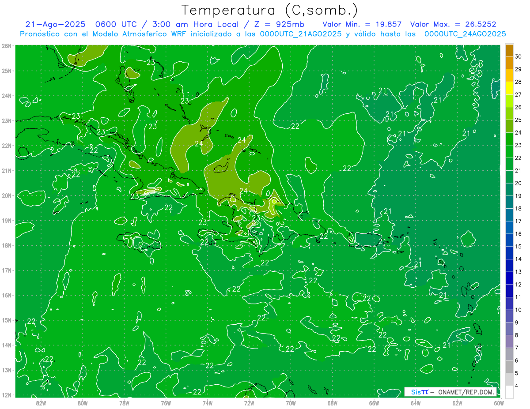Click the longitude label "82W"
The image size is (530, 409).
[x=41, y=402]
